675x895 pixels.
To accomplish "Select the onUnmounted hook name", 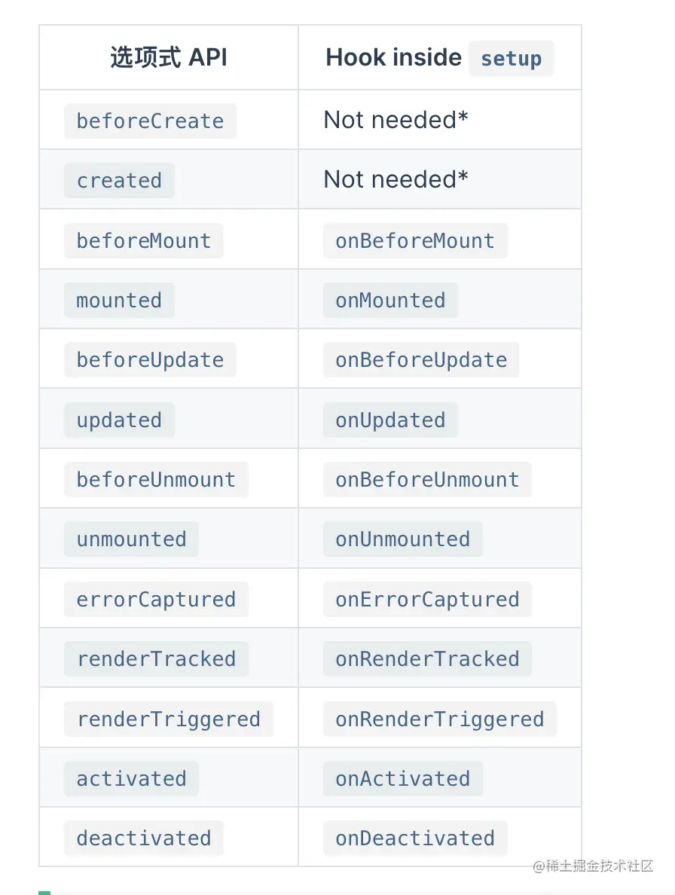I will pyautogui.click(x=402, y=539).
